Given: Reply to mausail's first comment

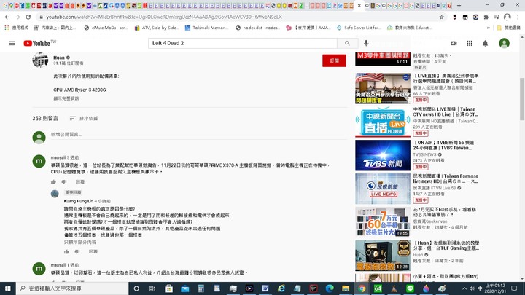Looking at the screenshot, I should tap(80, 181).
